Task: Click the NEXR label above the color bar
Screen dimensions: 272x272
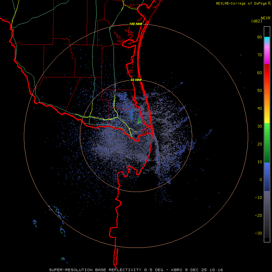Action: point(265,18)
